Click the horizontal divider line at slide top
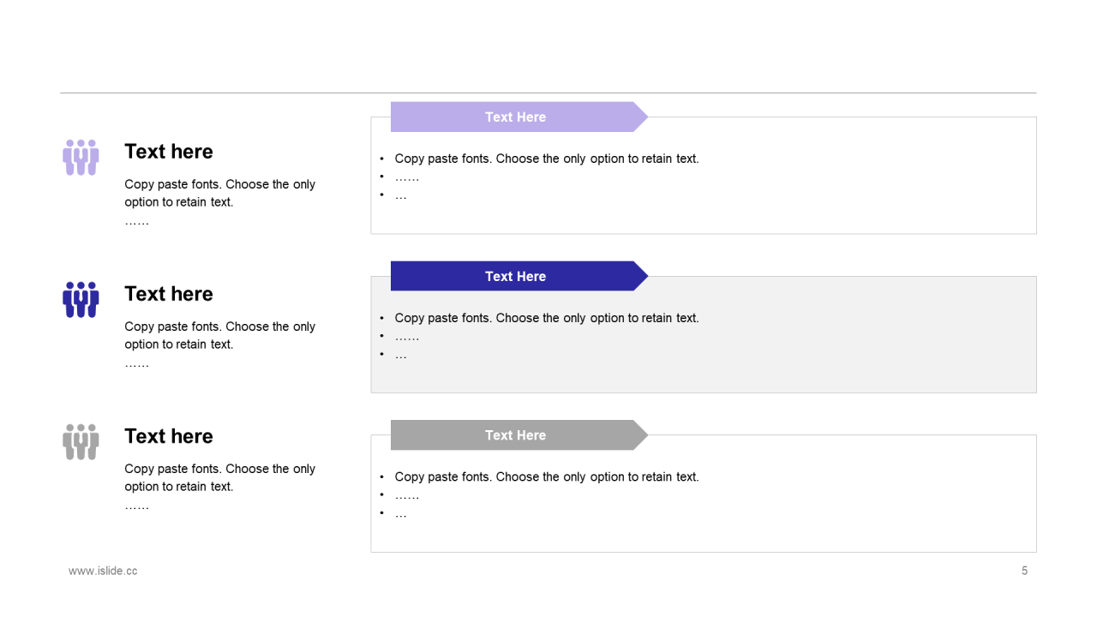This screenshot has height=617, width=1097. point(548,93)
